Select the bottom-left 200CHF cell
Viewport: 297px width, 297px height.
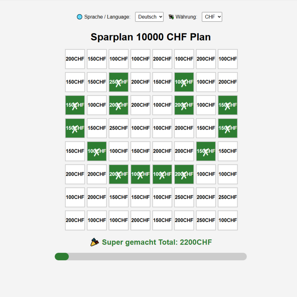75,220
